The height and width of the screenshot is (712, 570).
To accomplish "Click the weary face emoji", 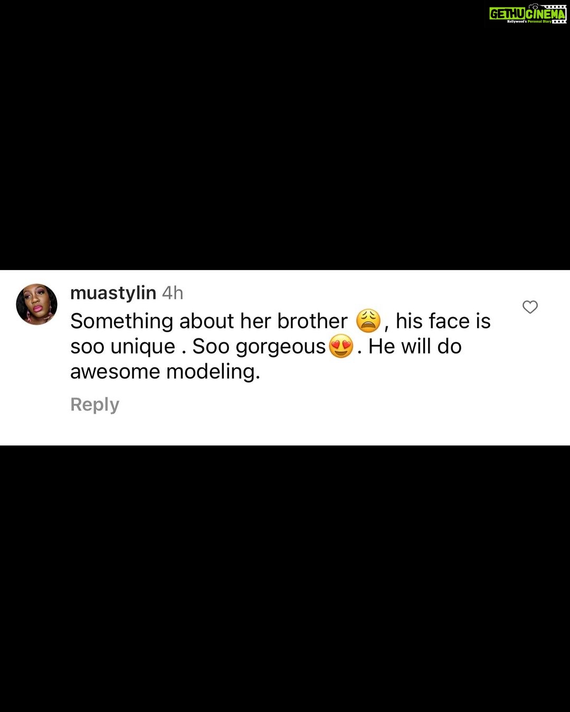I will coord(368,321).
